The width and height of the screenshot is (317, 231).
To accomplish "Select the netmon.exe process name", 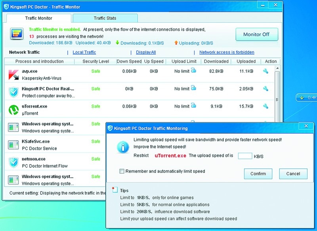I will tap(34, 159).
